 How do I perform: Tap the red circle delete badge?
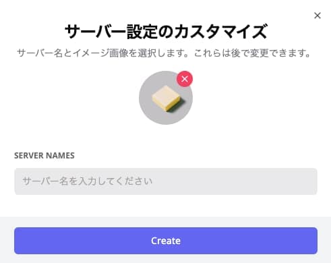185,79
